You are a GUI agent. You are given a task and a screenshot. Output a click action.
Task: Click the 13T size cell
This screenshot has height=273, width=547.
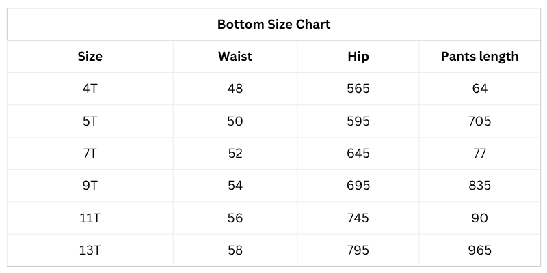(90, 250)
